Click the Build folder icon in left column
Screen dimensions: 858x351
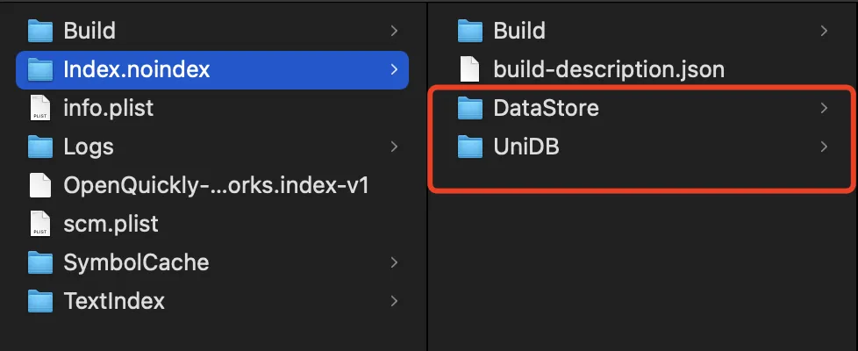[41, 31]
